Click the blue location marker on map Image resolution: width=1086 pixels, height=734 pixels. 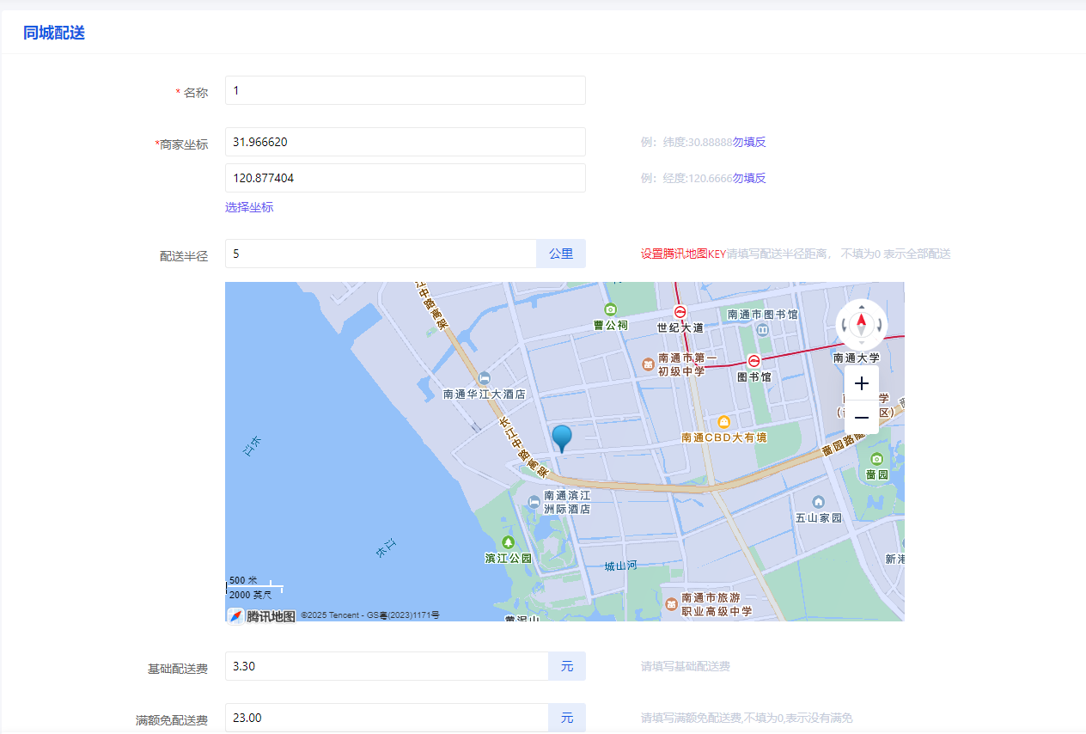tap(561, 437)
